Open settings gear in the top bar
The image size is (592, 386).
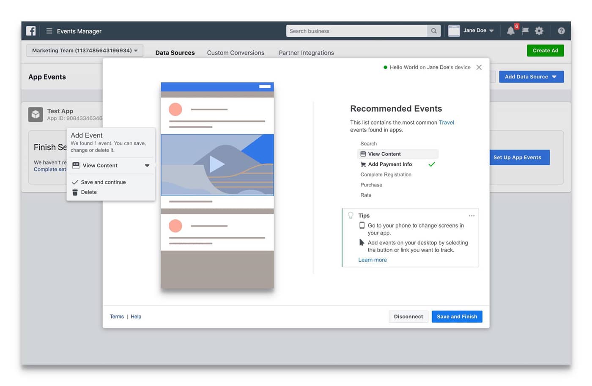point(539,31)
